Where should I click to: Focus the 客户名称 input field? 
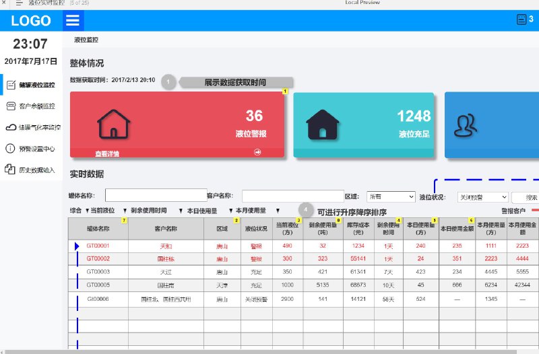293,197
